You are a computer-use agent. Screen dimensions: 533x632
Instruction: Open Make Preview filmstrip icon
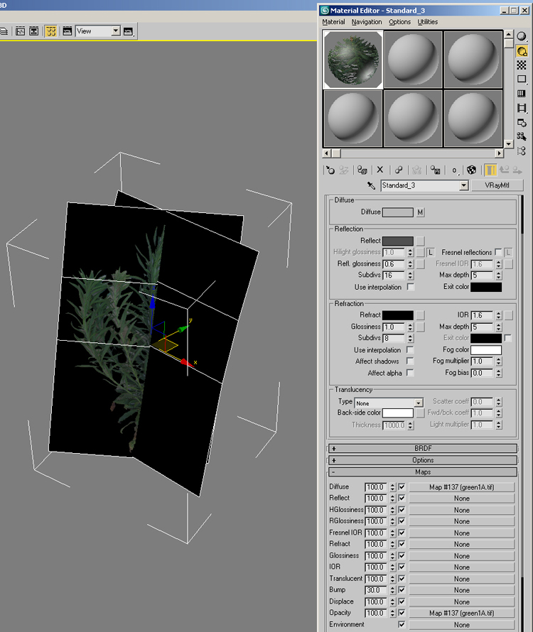click(522, 108)
